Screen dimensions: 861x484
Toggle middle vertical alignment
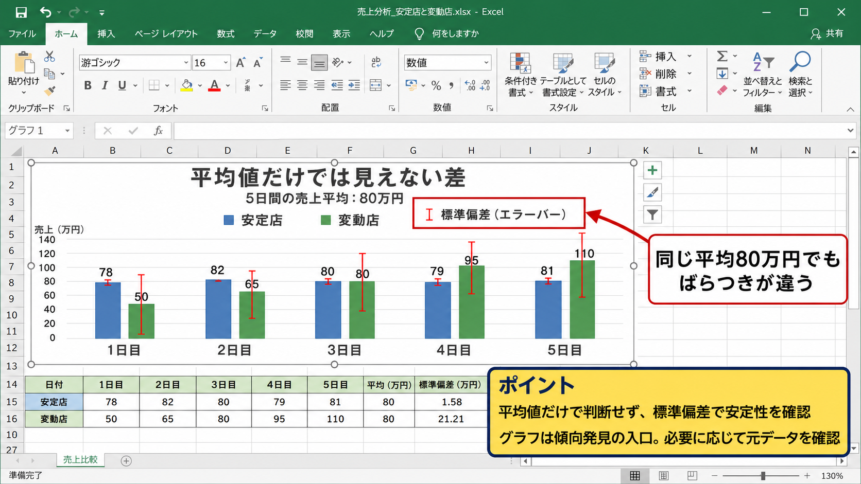coord(302,63)
